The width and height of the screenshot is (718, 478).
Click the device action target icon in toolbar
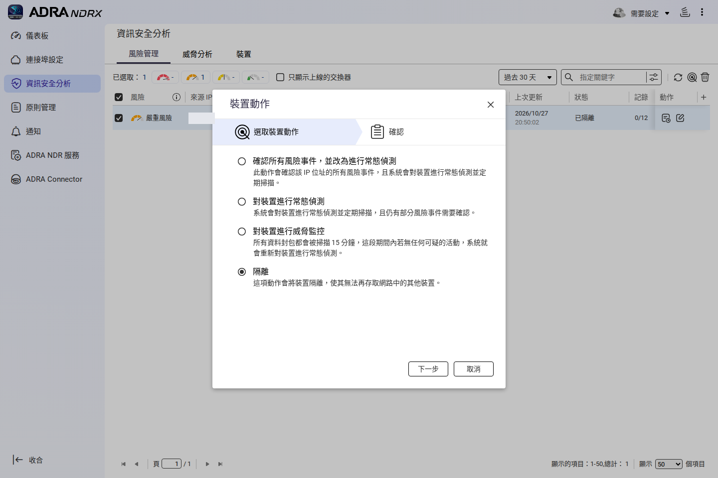(692, 77)
